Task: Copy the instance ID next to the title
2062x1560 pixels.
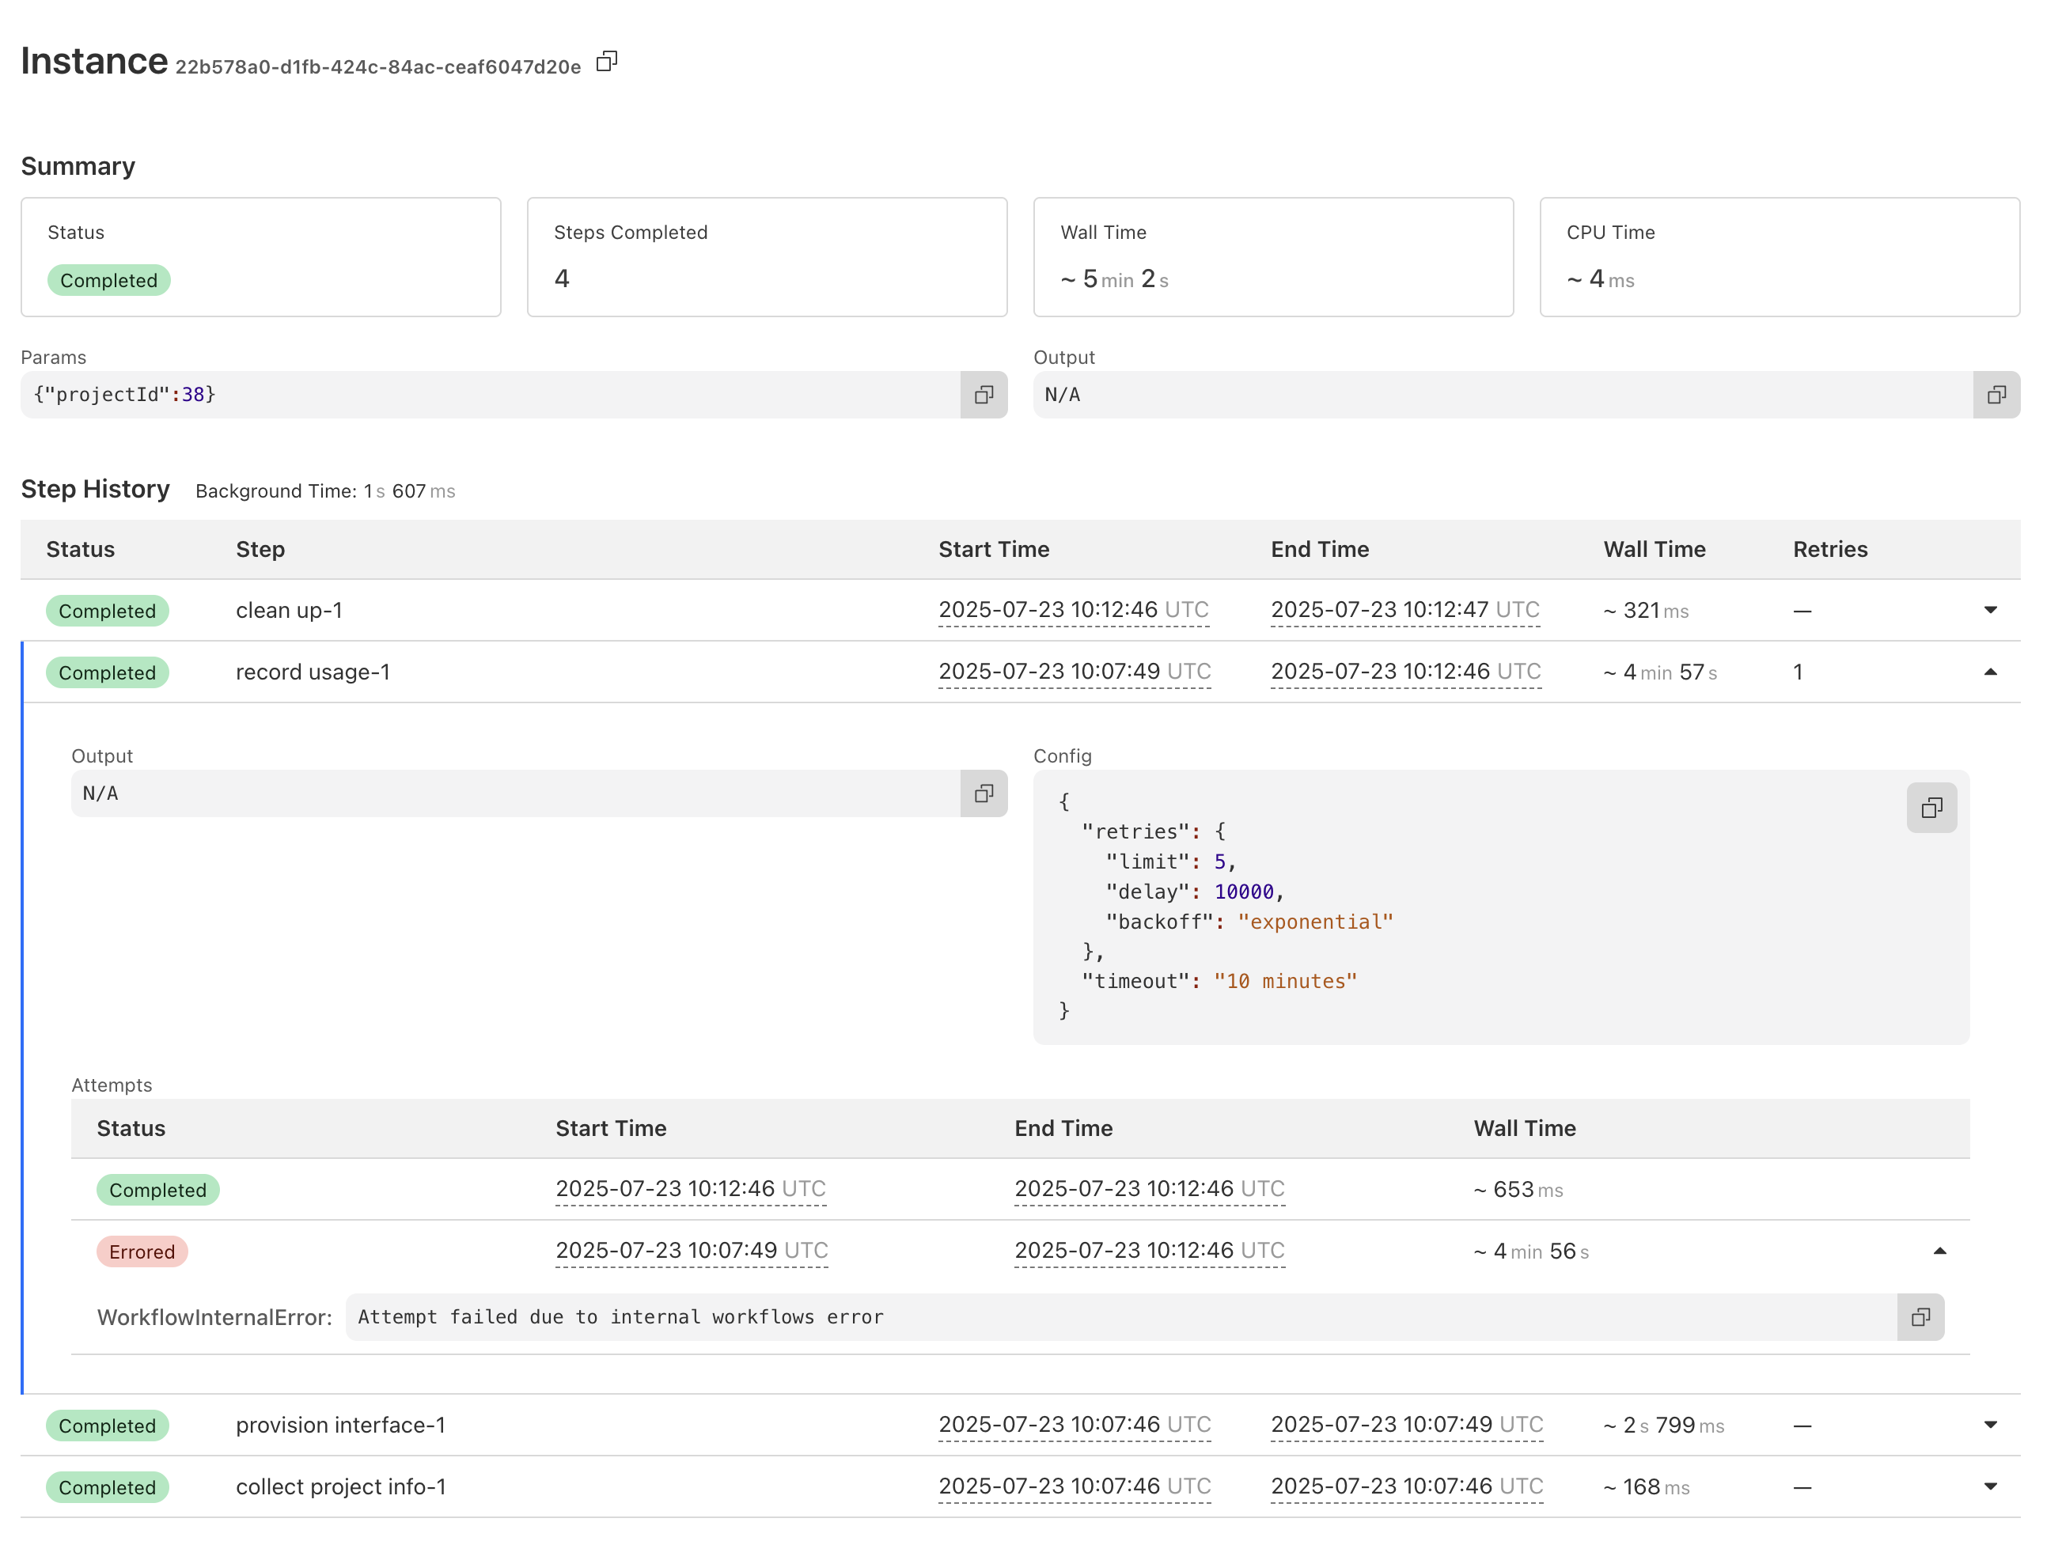Action: click(x=606, y=62)
